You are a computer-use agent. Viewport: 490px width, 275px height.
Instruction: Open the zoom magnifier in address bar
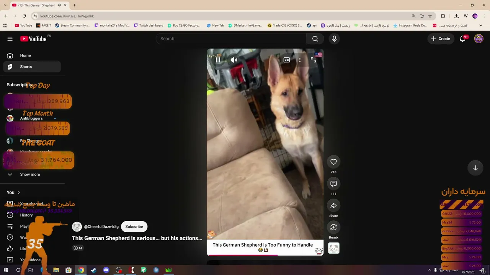413,16
